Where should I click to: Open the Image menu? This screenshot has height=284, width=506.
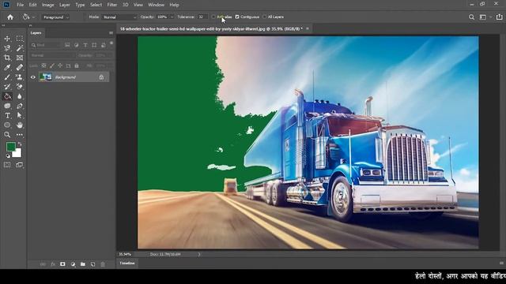[47, 5]
